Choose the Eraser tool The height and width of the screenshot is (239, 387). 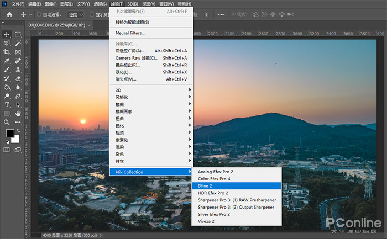[18, 78]
